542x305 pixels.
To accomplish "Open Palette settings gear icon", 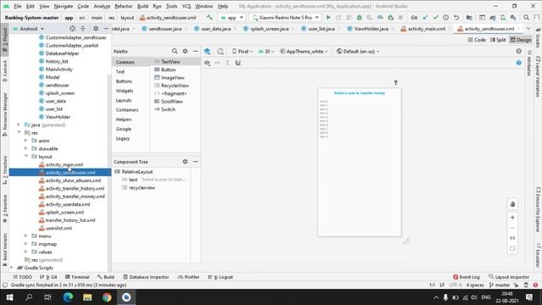I will 185,51.
